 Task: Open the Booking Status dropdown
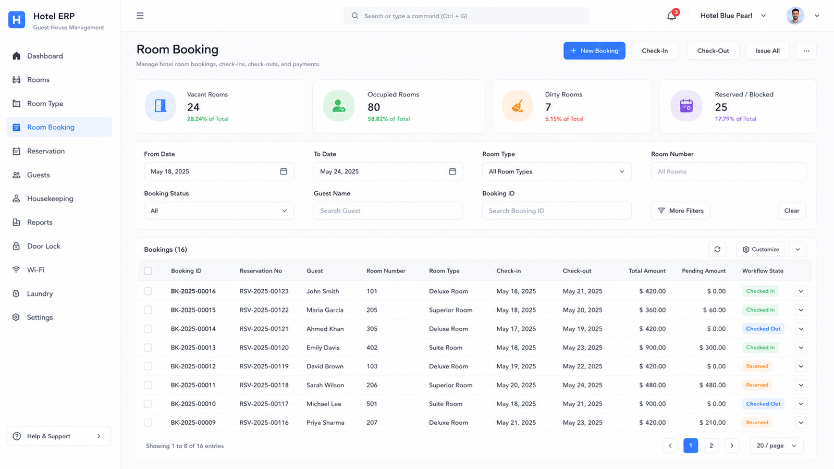pos(219,211)
